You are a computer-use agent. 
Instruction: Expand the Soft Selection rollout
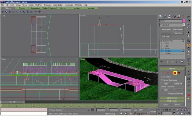point(172,98)
